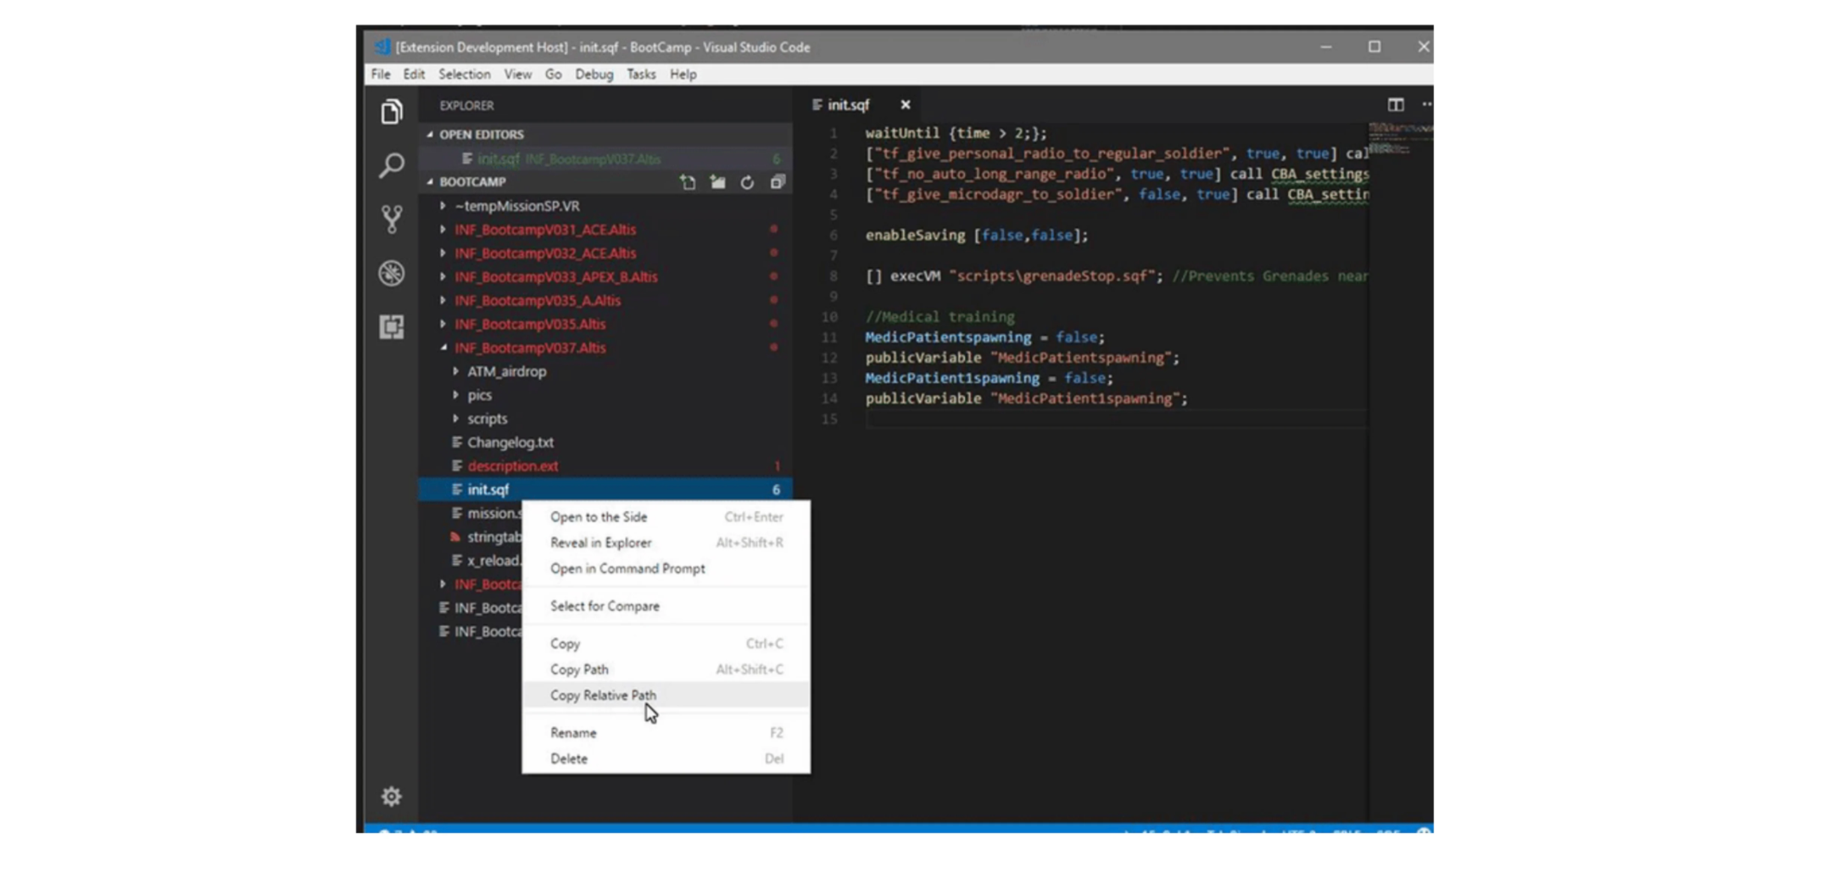Open the Manage gear settings icon
1823x878 pixels.
coord(391,797)
